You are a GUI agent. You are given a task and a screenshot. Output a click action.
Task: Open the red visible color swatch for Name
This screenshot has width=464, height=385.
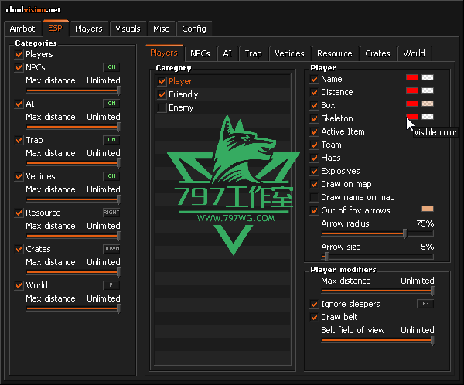point(412,78)
